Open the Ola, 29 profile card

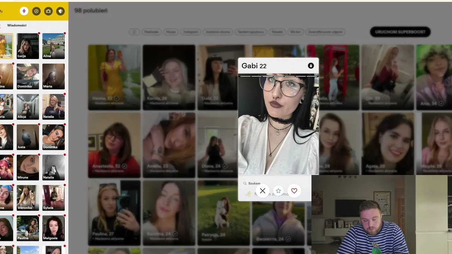tap(388, 77)
